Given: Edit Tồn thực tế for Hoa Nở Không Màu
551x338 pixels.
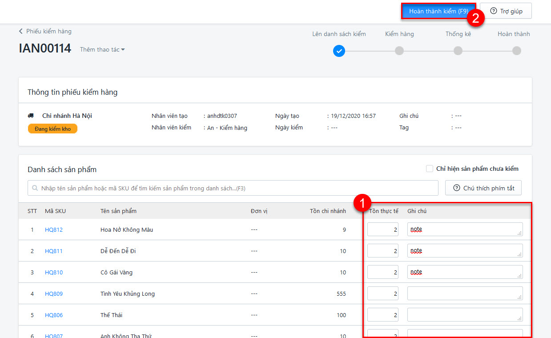Looking at the screenshot, I should click(x=383, y=229).
